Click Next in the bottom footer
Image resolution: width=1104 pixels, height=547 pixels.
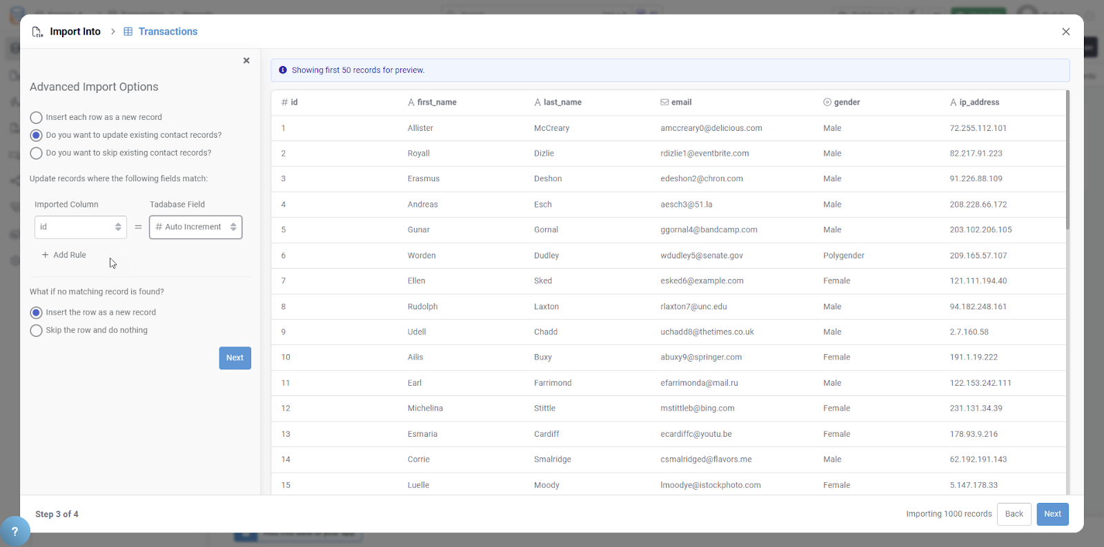coord(1052,514)
